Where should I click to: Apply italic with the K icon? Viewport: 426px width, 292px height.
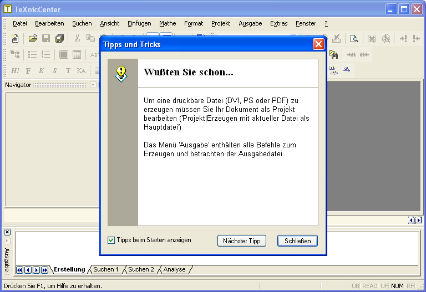tap(41, 71)
